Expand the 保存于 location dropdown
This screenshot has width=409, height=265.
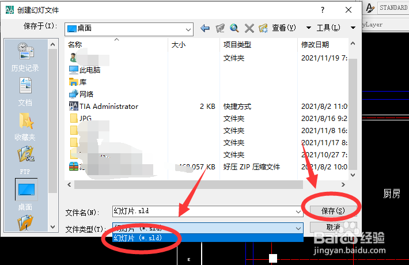click(x=188, y=29)
